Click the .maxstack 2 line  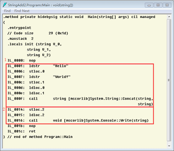point(20,39)
